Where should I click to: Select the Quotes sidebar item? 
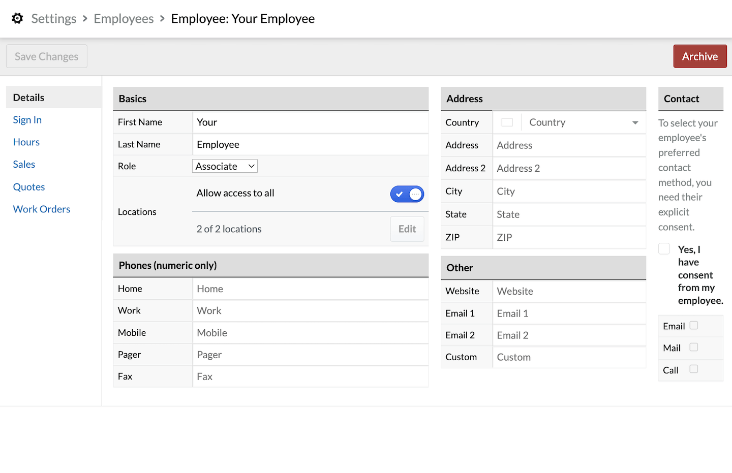29,187
